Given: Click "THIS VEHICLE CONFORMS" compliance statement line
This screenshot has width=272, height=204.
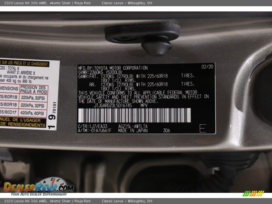Looking at the screenshot, I should pos(138,93).
